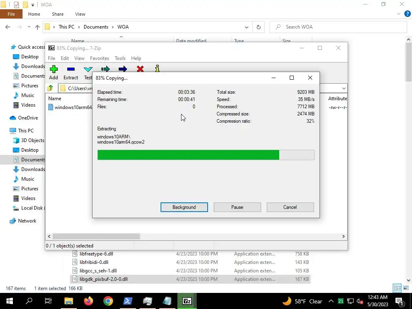412x309 pixels.
Task: Go back in File Explorer
Action: (8, 27)
